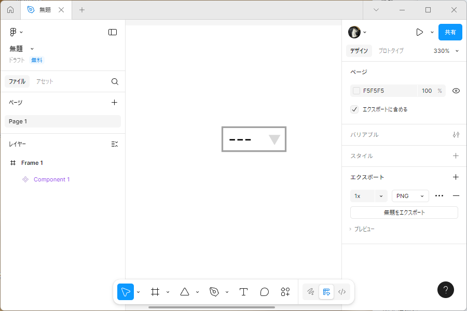Edit the 100 opacity field
Viewport: 467px width, 311px height.
pos(427,91)
